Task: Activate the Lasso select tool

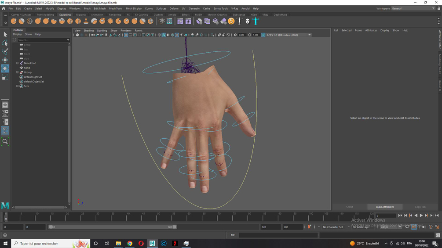Action: (5, 43)
